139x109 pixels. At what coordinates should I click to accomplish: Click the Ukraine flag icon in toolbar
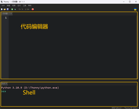(x=135, y=9)
